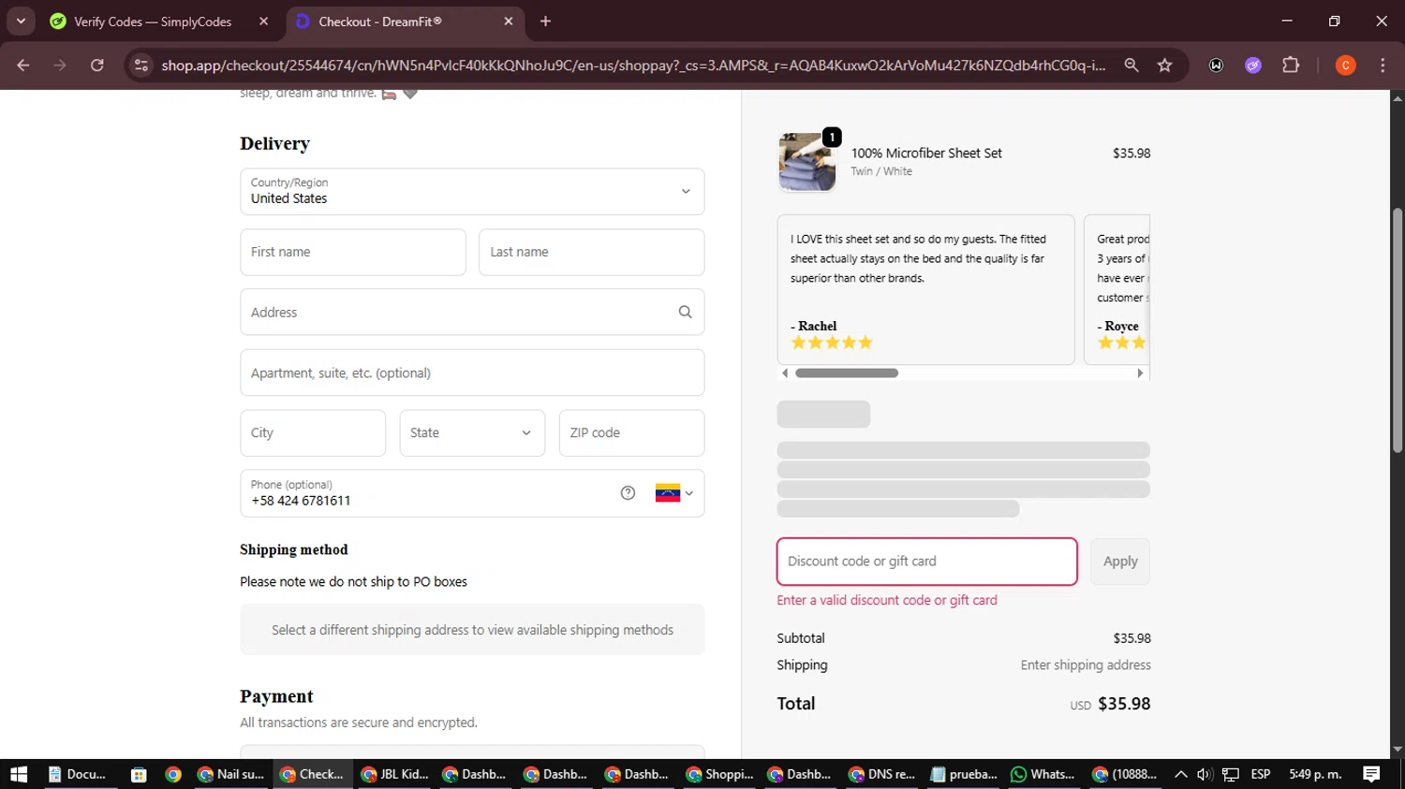This screenshot has width=1405, height=789.
Task: Switch to the Shoppi... Chrome taskbar window
Action: 720,774
